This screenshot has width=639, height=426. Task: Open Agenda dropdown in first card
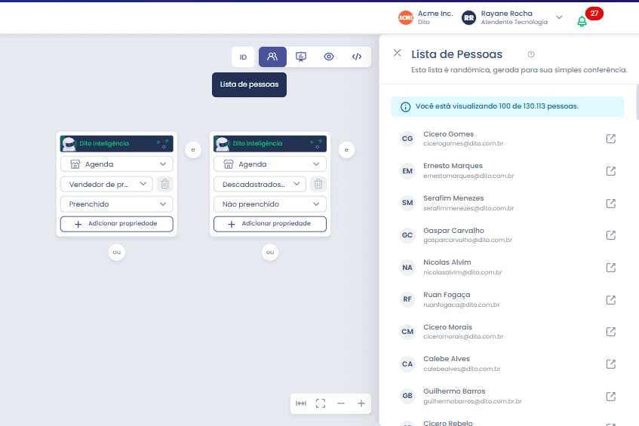[116, 164]
